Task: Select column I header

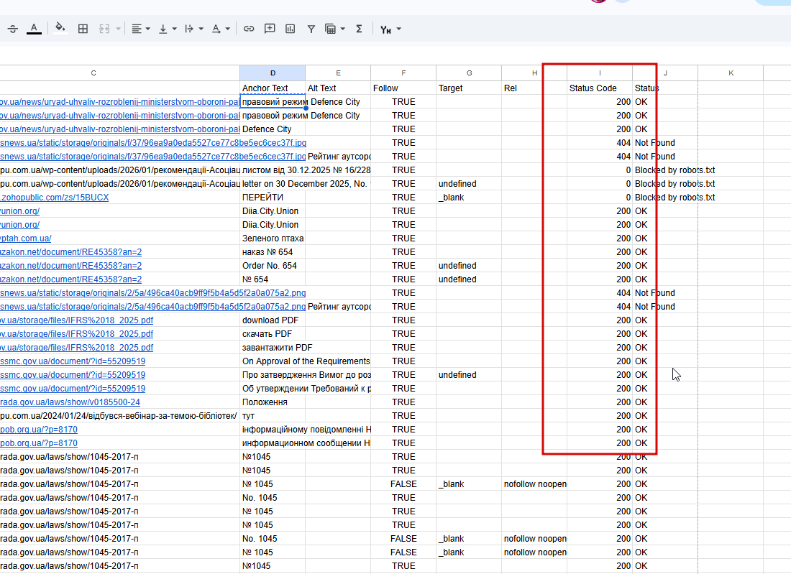Action: click(x=600, y=73)
